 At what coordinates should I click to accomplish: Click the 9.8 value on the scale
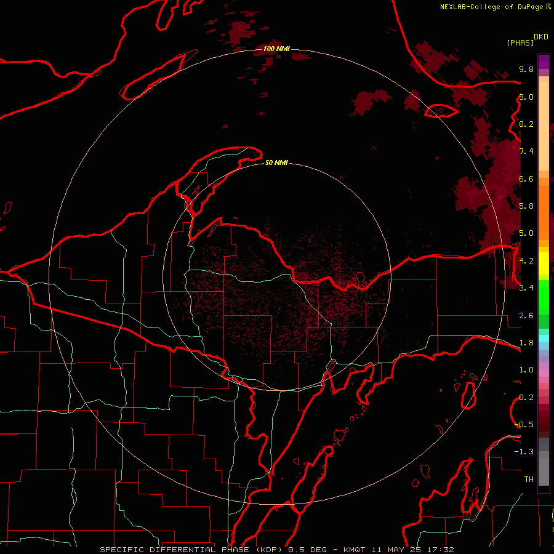(x=526, y=69)
